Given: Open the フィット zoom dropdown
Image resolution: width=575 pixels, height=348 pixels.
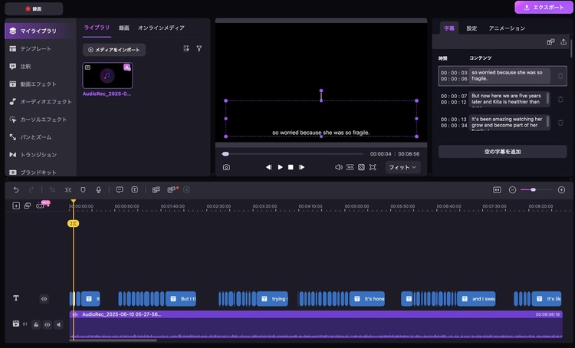Looking at the screenshot, I should 402,167.
